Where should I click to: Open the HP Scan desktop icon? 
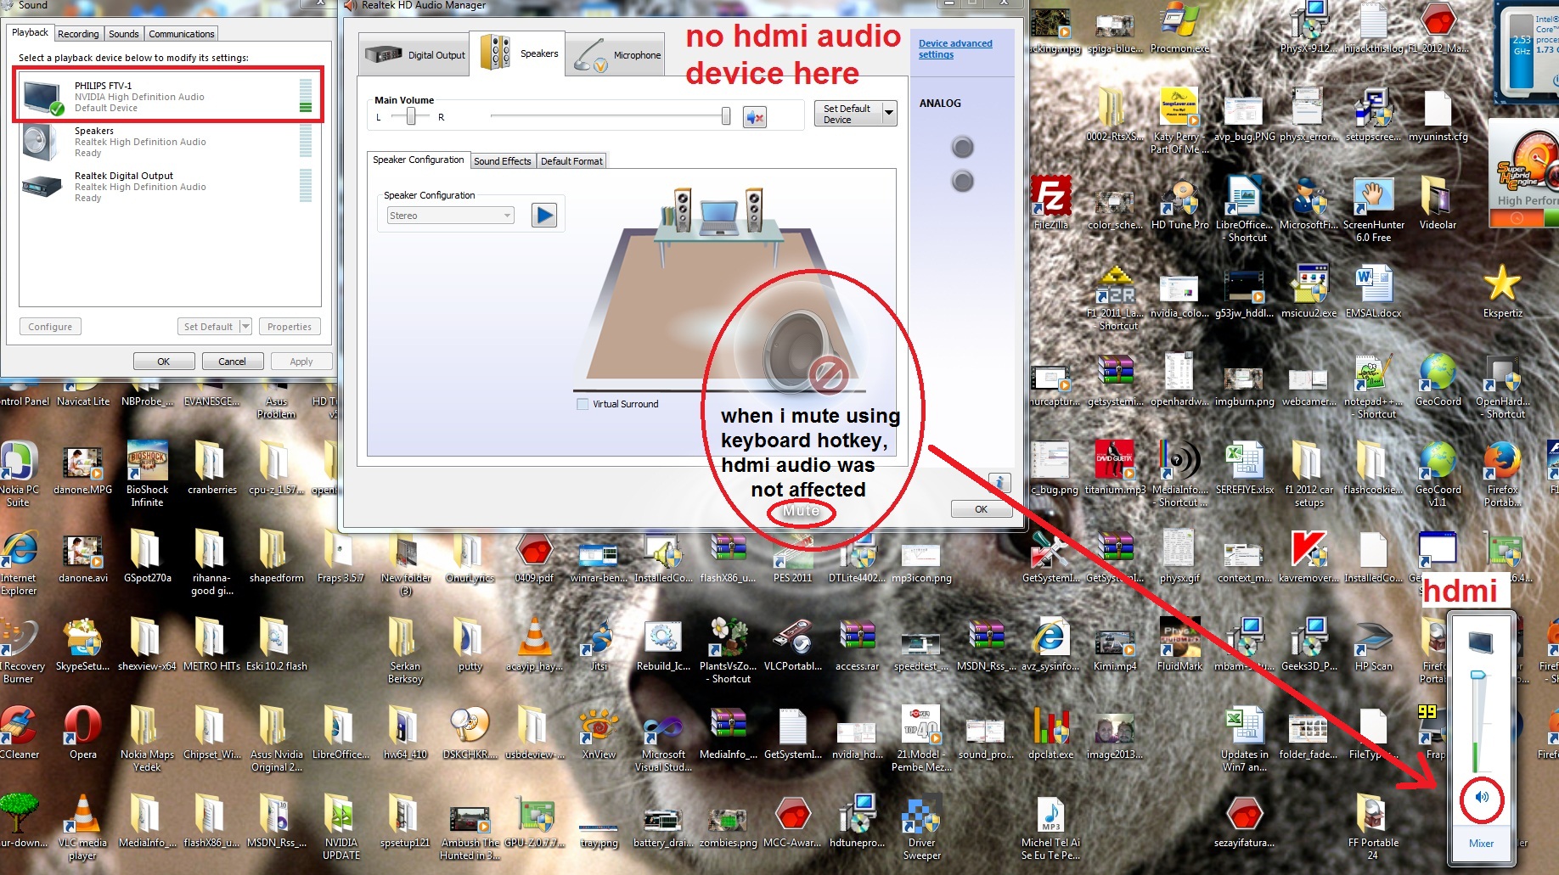pos(1373,644)
